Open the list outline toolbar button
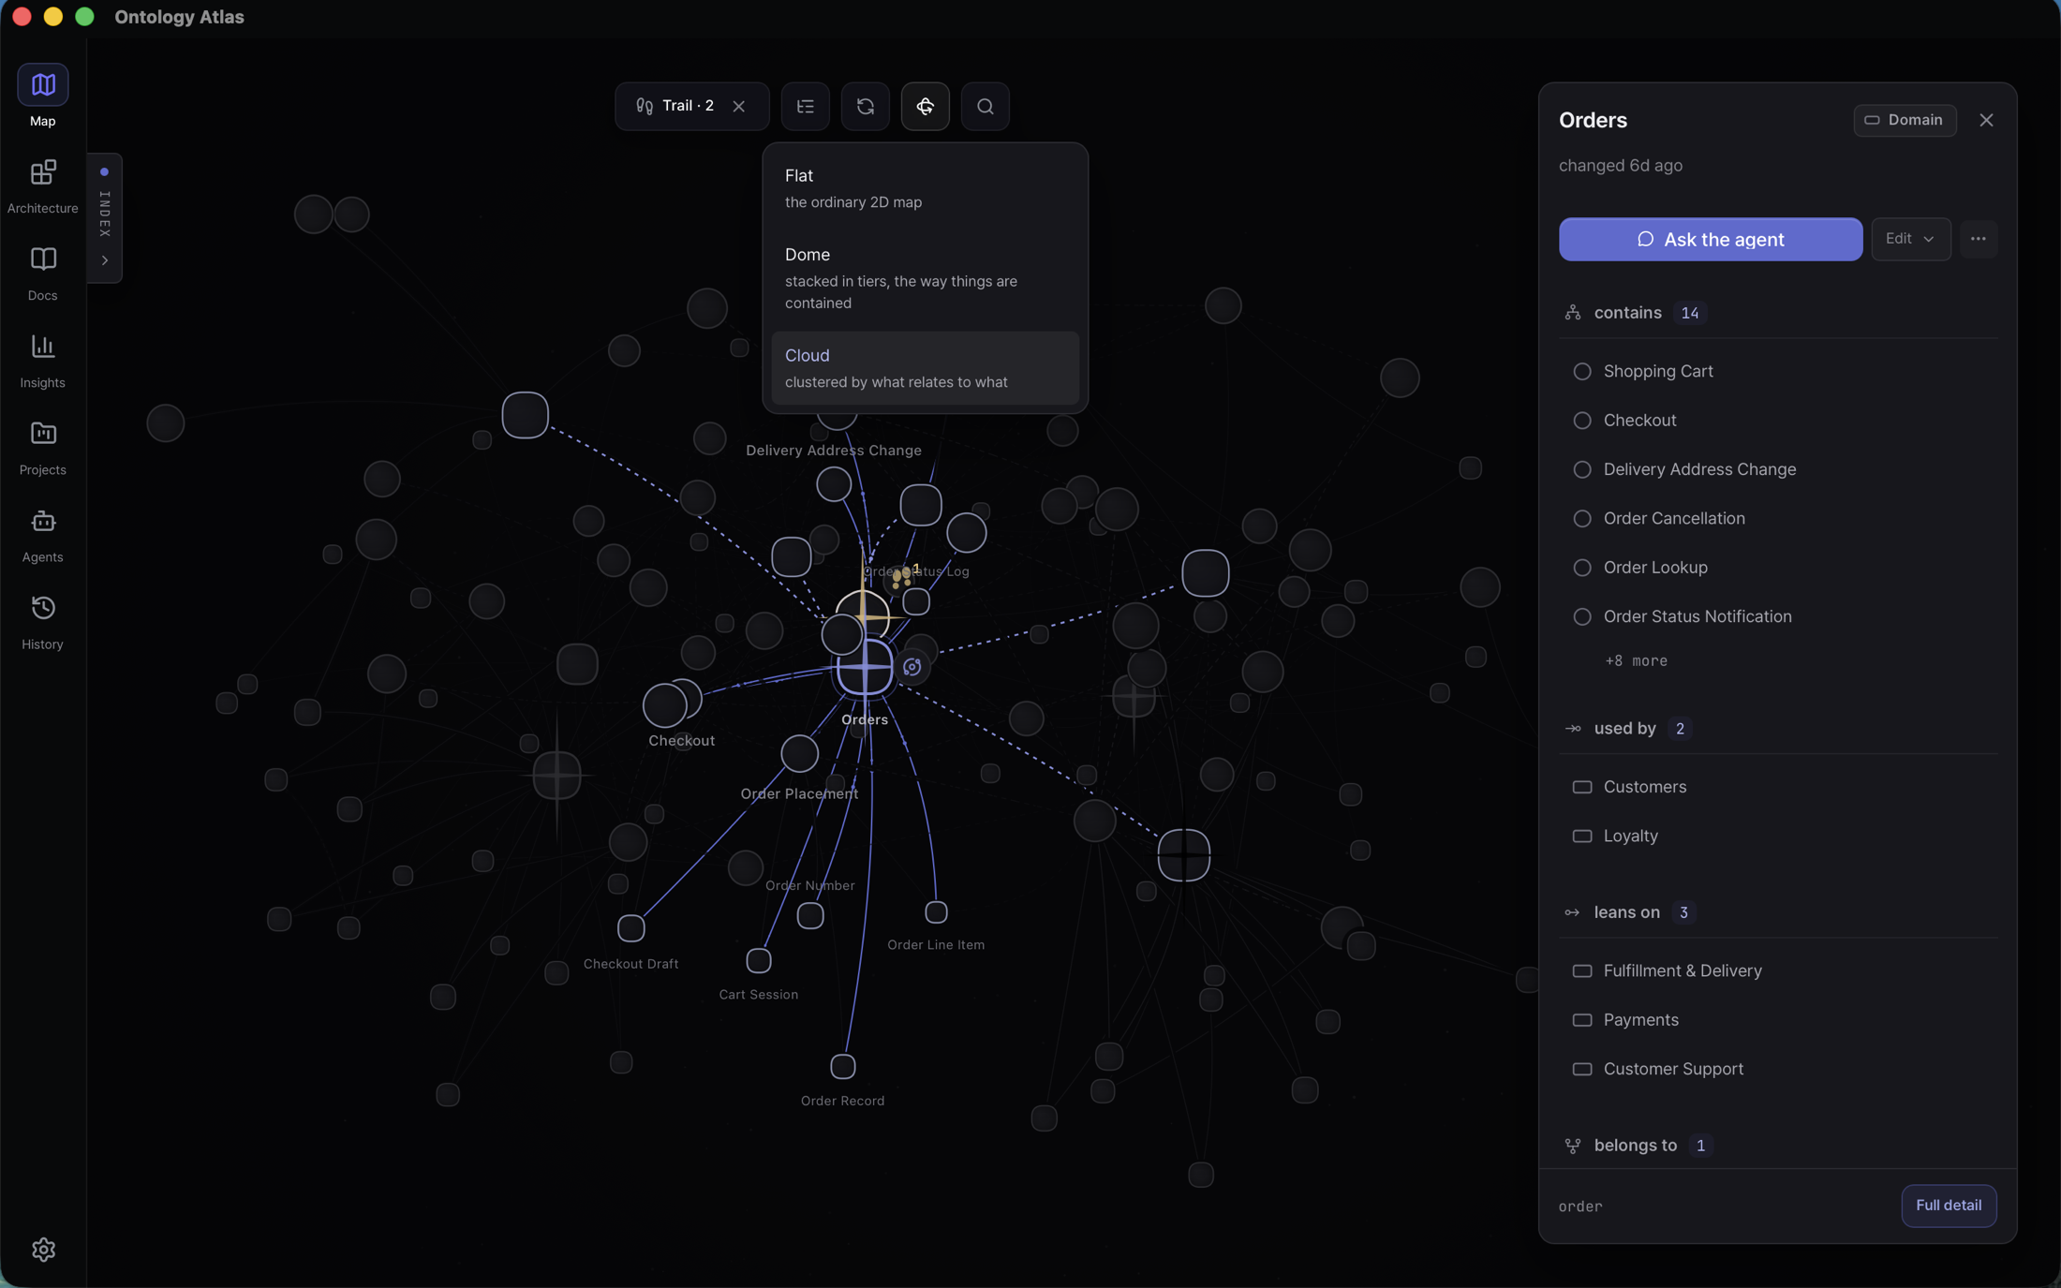Viewport: 2061px width, 1288px height. tap(806, 106)
